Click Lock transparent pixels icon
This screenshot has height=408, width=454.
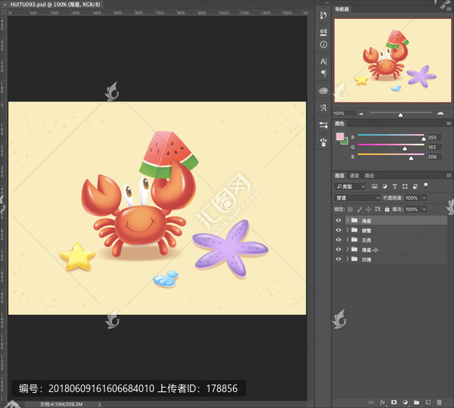tap(350, 209)
